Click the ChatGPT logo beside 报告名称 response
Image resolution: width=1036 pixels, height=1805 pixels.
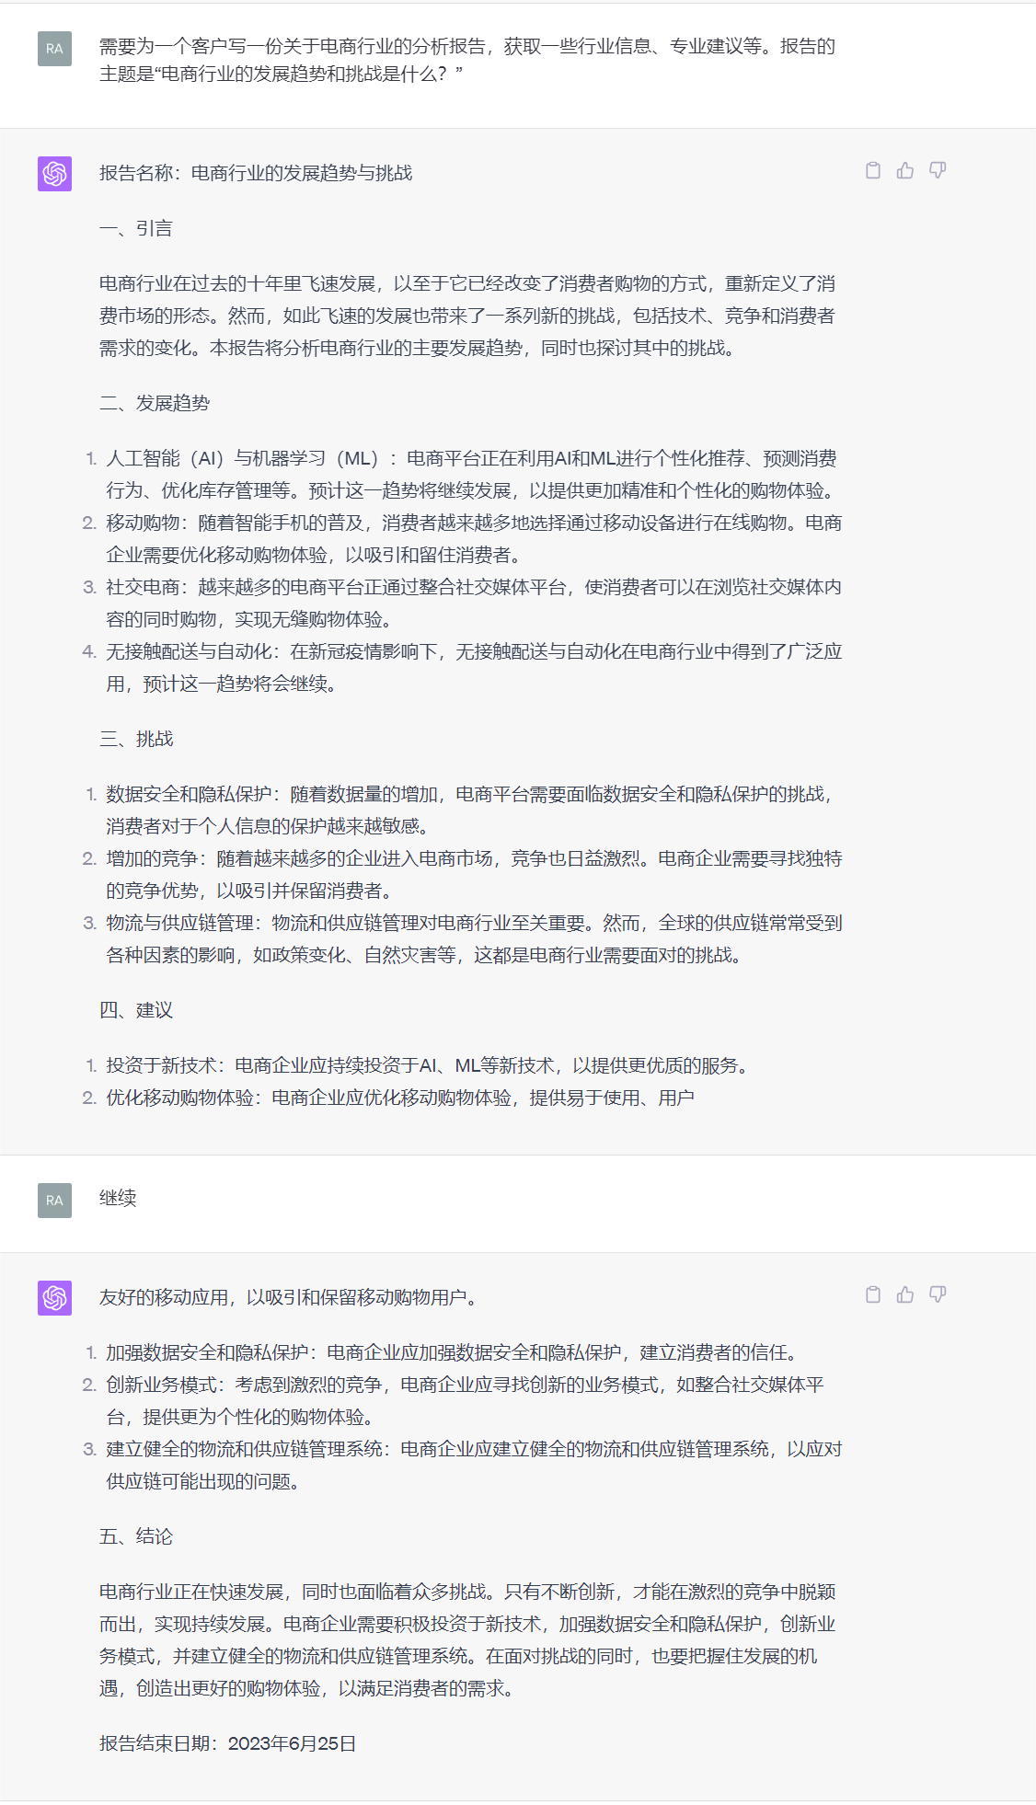coord(54,173)
